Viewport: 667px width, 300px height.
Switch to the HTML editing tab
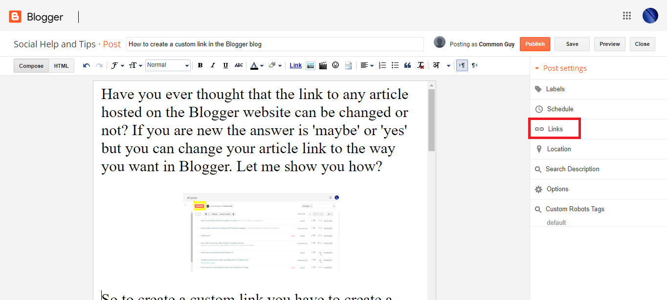coord(61,65)
